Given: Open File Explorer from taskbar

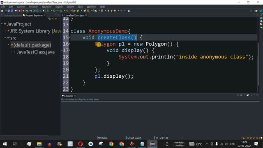Looking at the screenshot, I should (x=39, y=144).
